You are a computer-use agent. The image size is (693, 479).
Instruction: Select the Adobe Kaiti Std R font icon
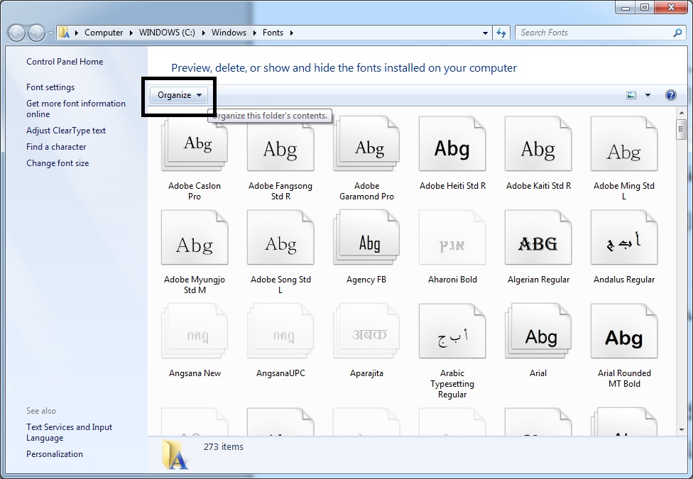(x=538, y=143)
